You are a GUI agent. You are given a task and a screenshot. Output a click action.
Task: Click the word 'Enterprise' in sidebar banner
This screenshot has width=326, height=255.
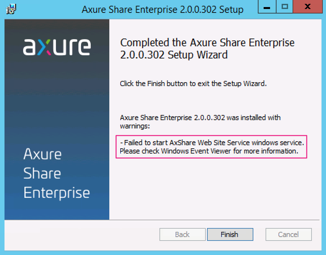click(x=57, y=193)
